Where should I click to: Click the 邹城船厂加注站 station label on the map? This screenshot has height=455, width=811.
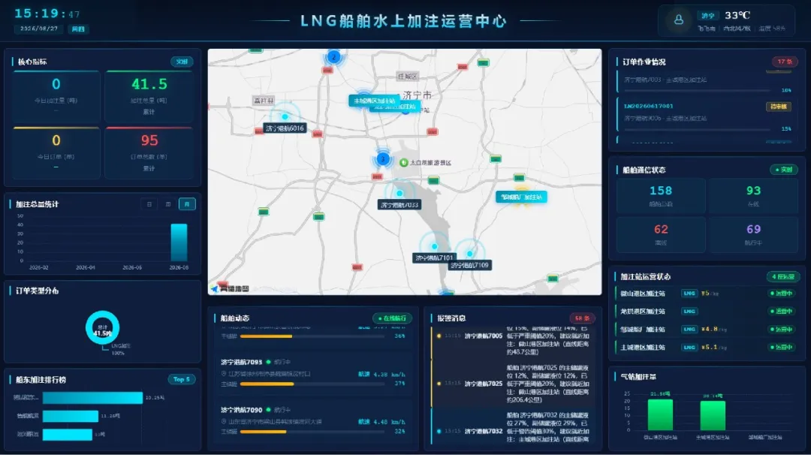[521, 197]
